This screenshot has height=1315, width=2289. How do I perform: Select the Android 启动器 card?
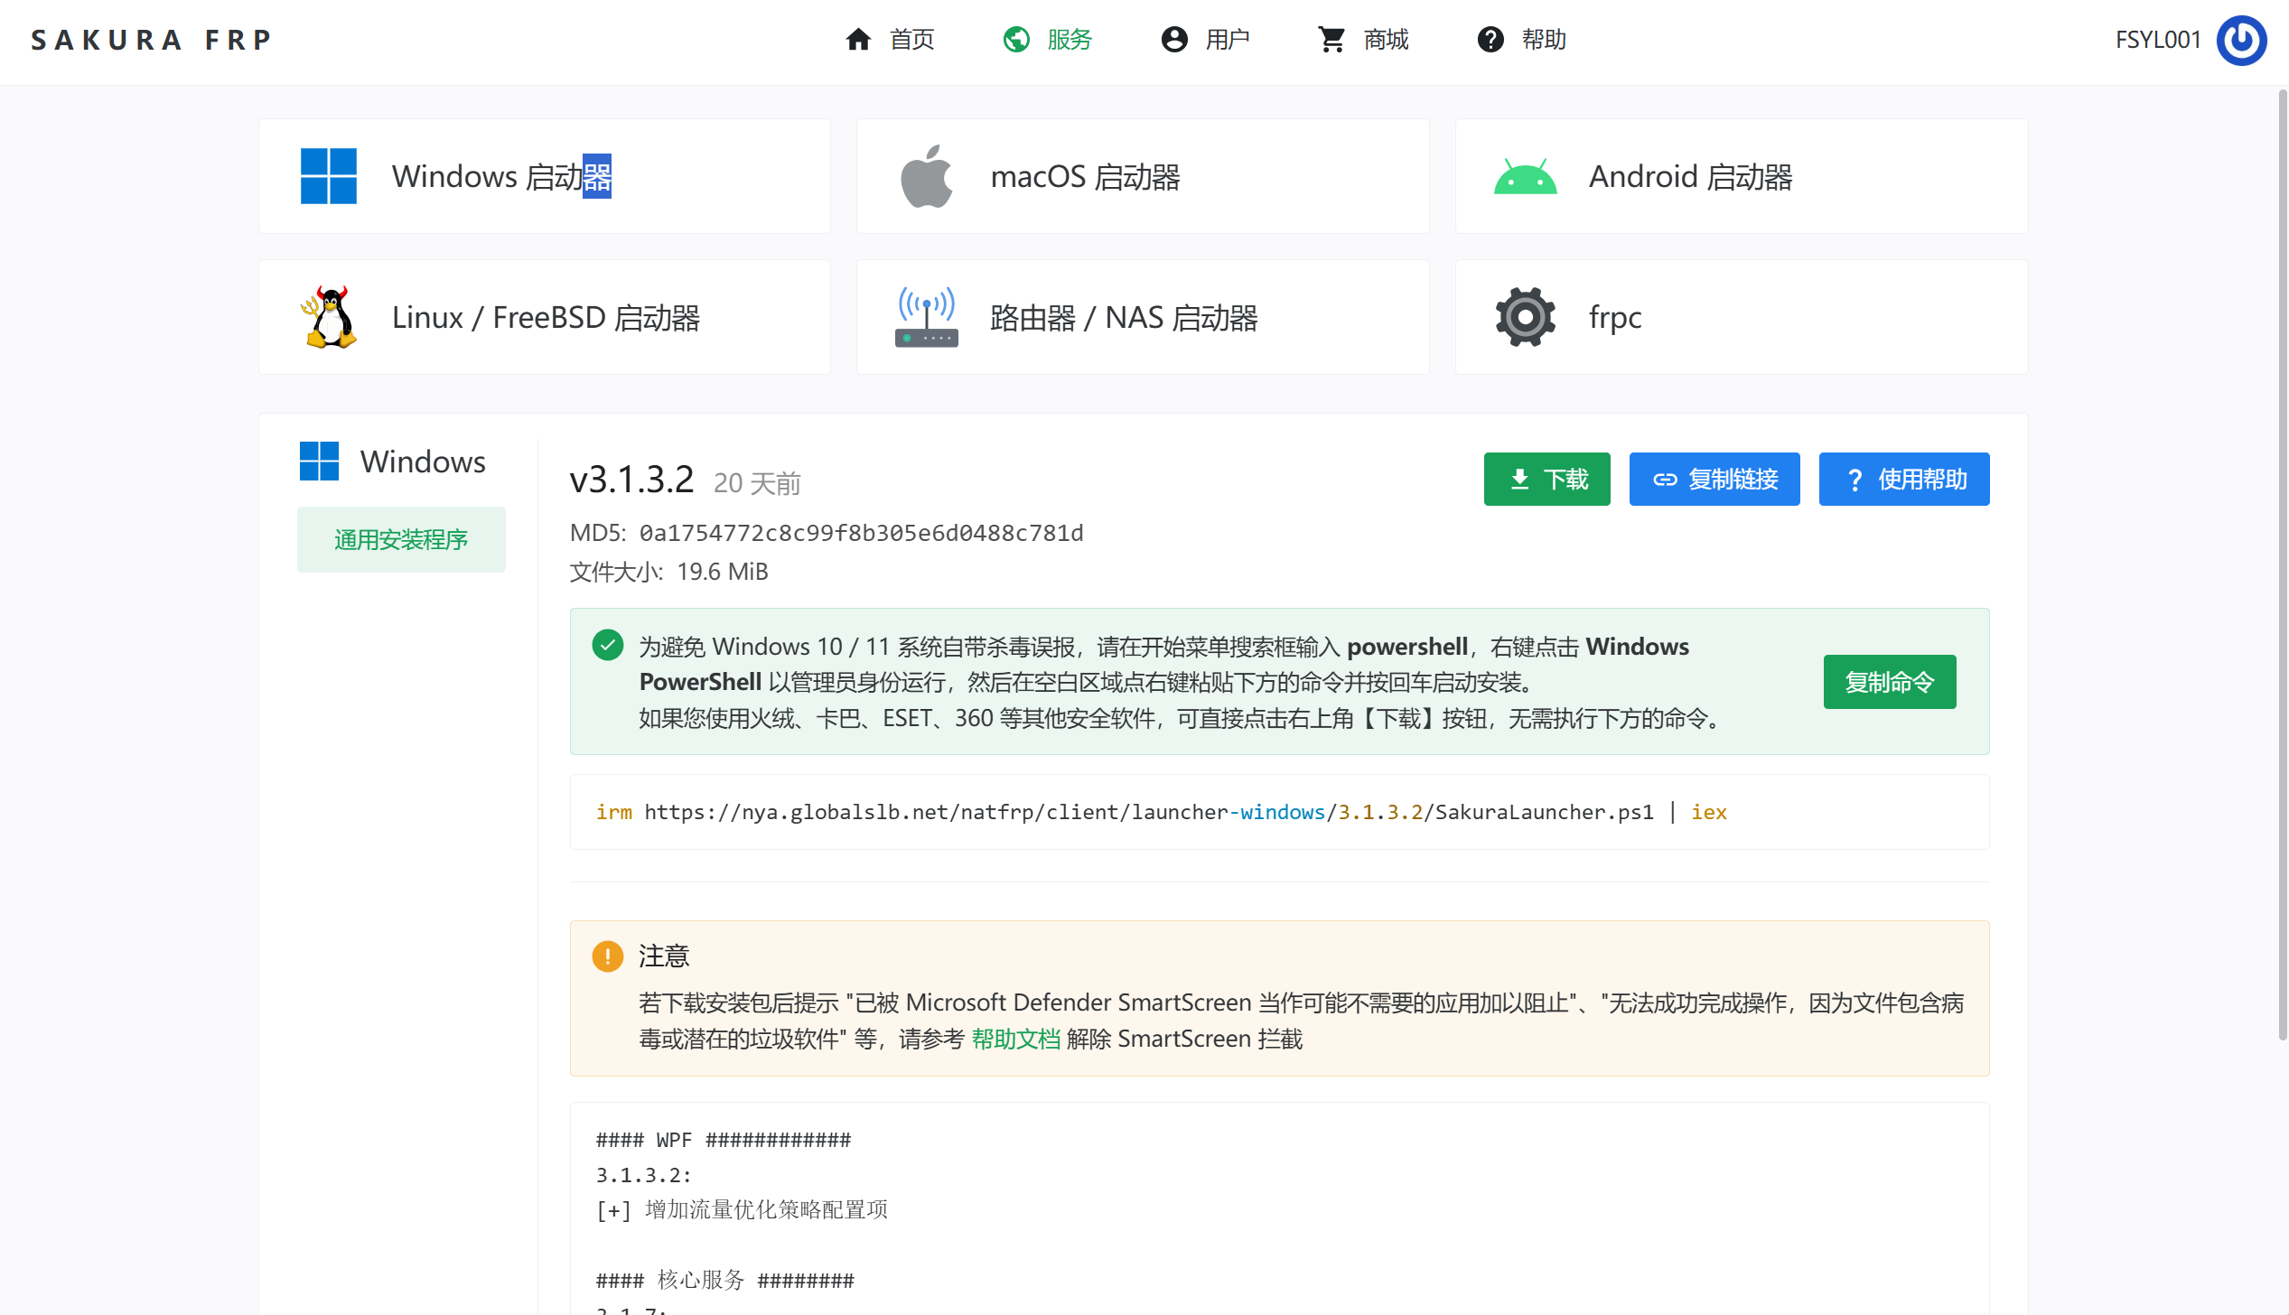click(x=1742, y=176)
